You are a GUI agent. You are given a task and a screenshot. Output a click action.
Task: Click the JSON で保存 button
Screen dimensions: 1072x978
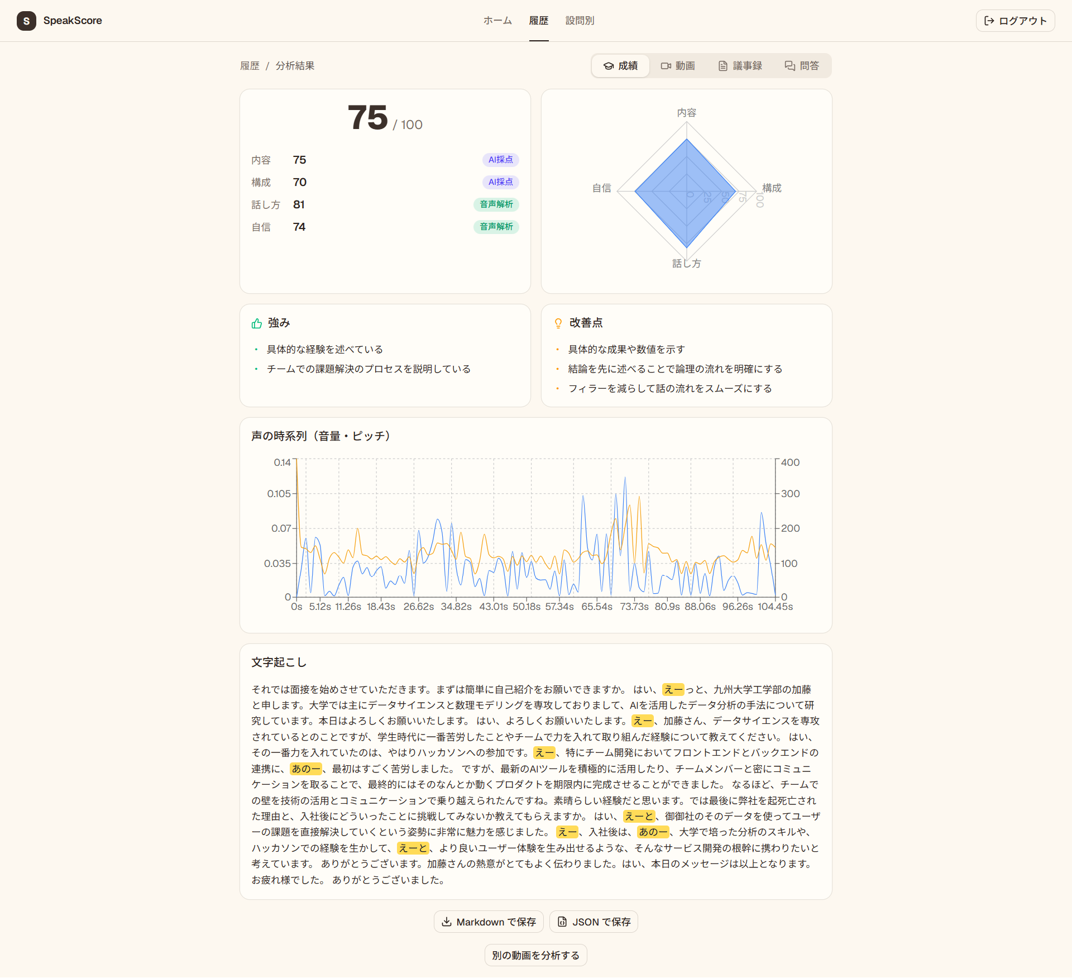[594, 922]
